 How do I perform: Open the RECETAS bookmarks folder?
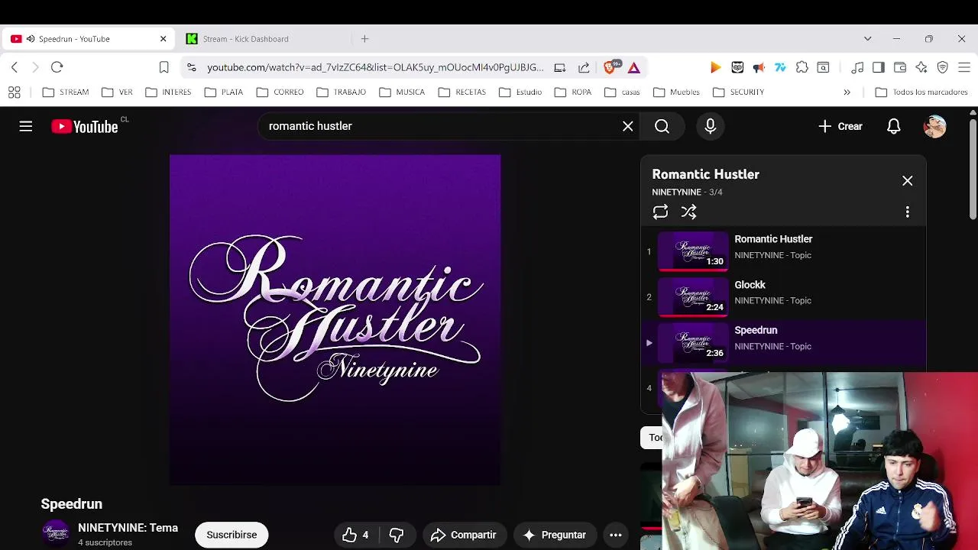point(461,92)
